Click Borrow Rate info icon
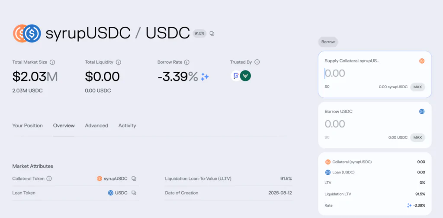The height and width of the screenshot is (218, 443). click(187, 62)
